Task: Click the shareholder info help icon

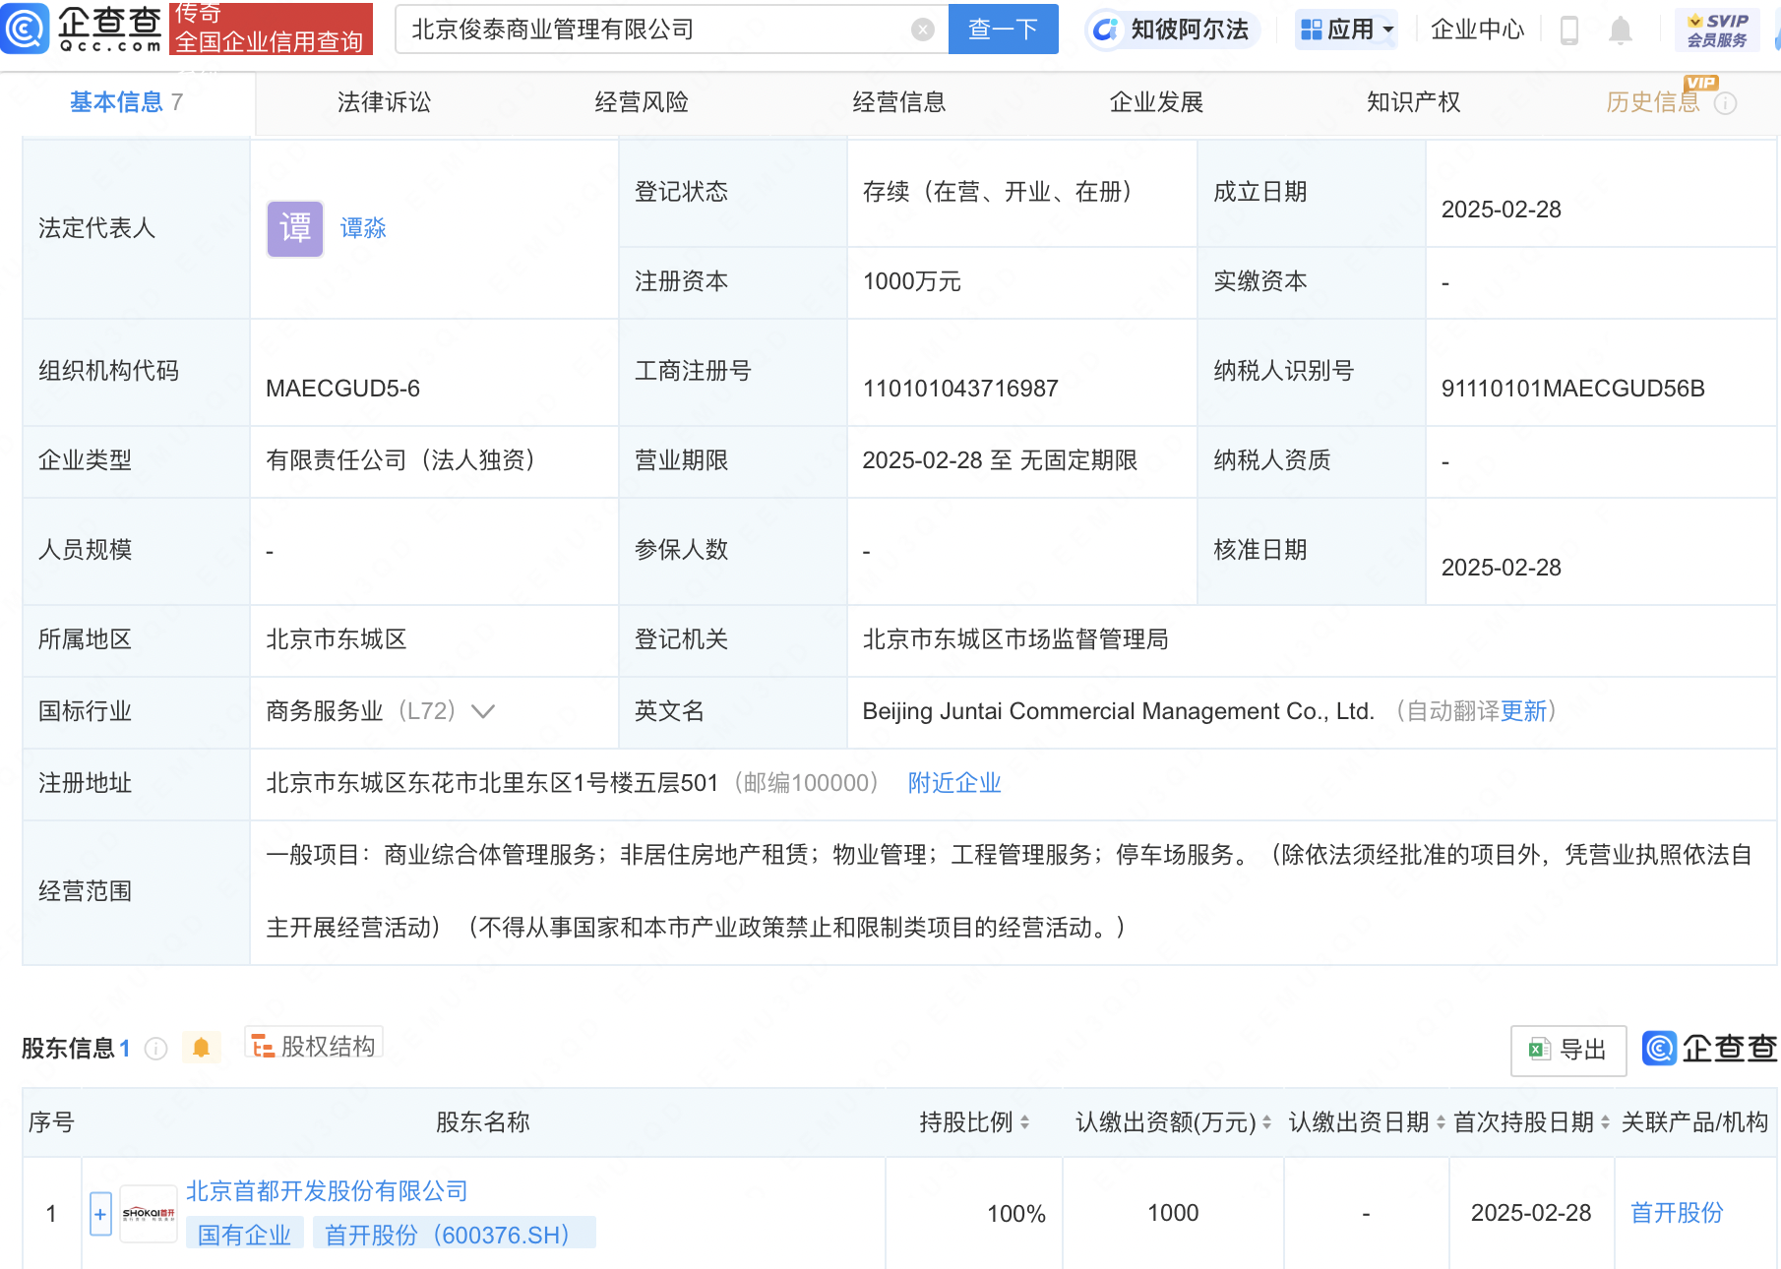Action: 155,1049
